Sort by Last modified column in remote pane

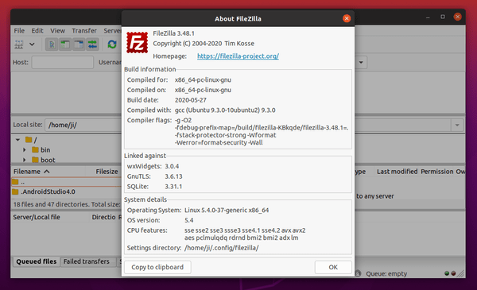tap(397, 172)
